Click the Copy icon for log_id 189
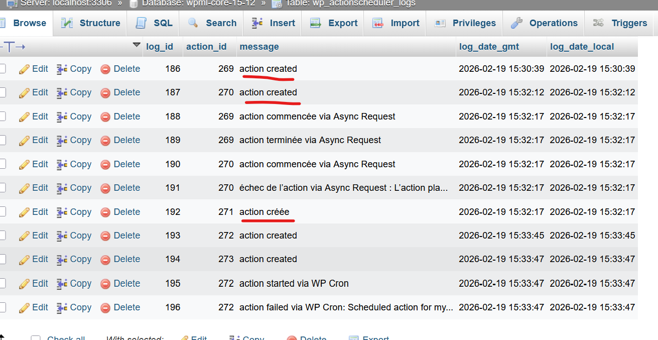The image size is (658, 340). [62, 140]
